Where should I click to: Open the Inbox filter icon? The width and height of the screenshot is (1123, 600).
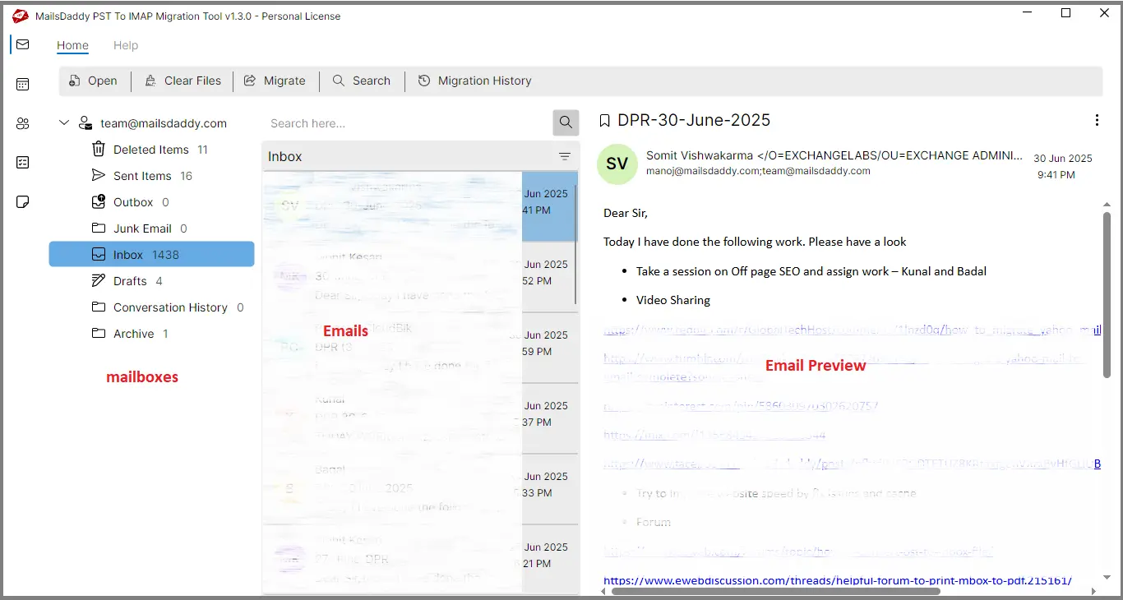click(x=565, y=156)
